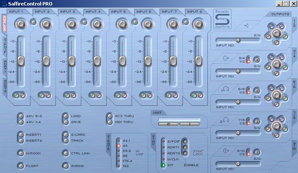Mute the Input 4 channel
Viewport: 298px width, 173px height.
99,95
